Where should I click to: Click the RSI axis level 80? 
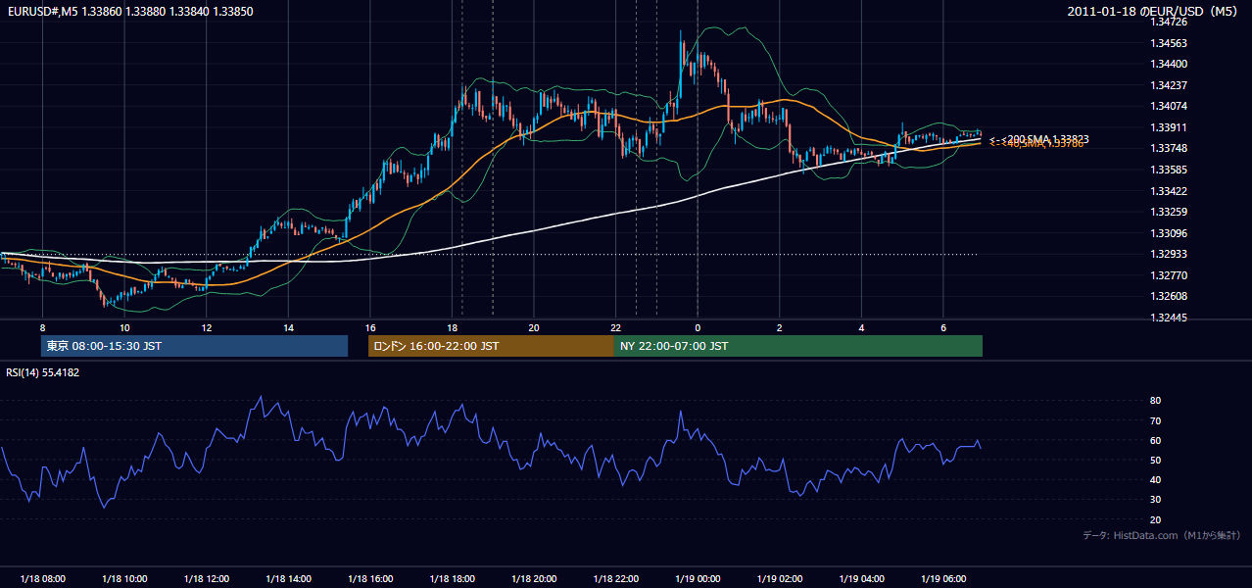tap(1155, 401)
